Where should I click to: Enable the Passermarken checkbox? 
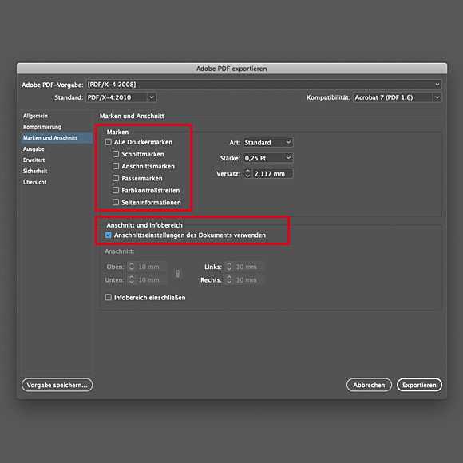(x=116, y=178)
